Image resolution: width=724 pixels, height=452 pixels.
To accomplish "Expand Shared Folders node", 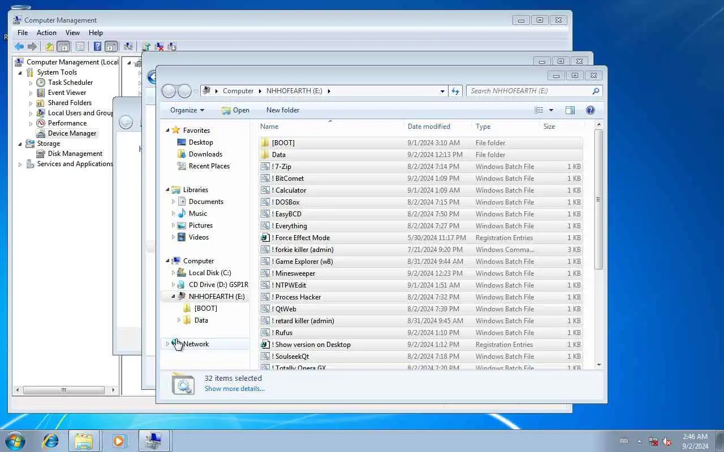I will 31,103.
